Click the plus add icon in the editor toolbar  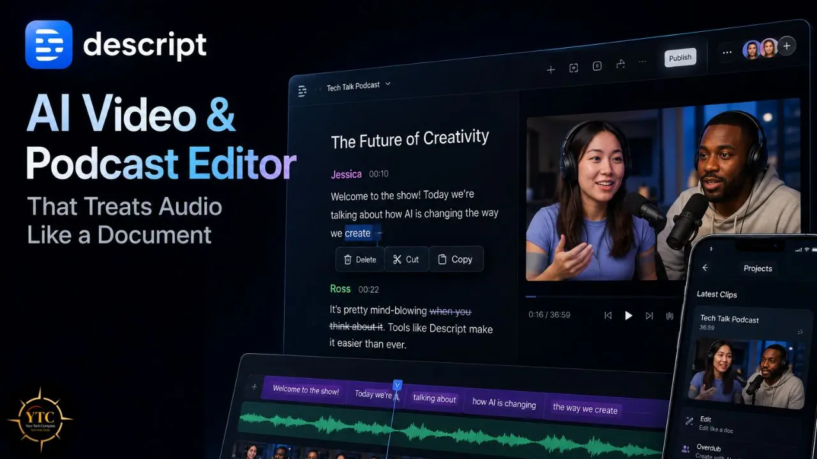click(551, 69)
